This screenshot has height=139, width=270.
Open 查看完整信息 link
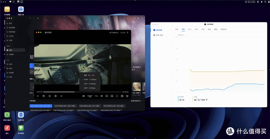[x=136, y=101]
